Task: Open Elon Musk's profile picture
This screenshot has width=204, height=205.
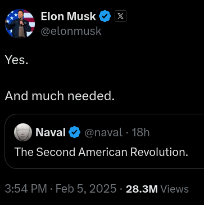Action: (x=20, y=24)
